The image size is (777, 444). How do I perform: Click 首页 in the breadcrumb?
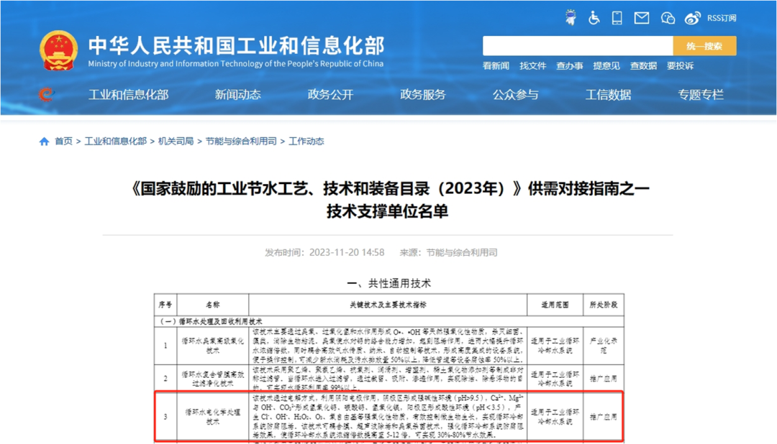click(x=63, y=142)
